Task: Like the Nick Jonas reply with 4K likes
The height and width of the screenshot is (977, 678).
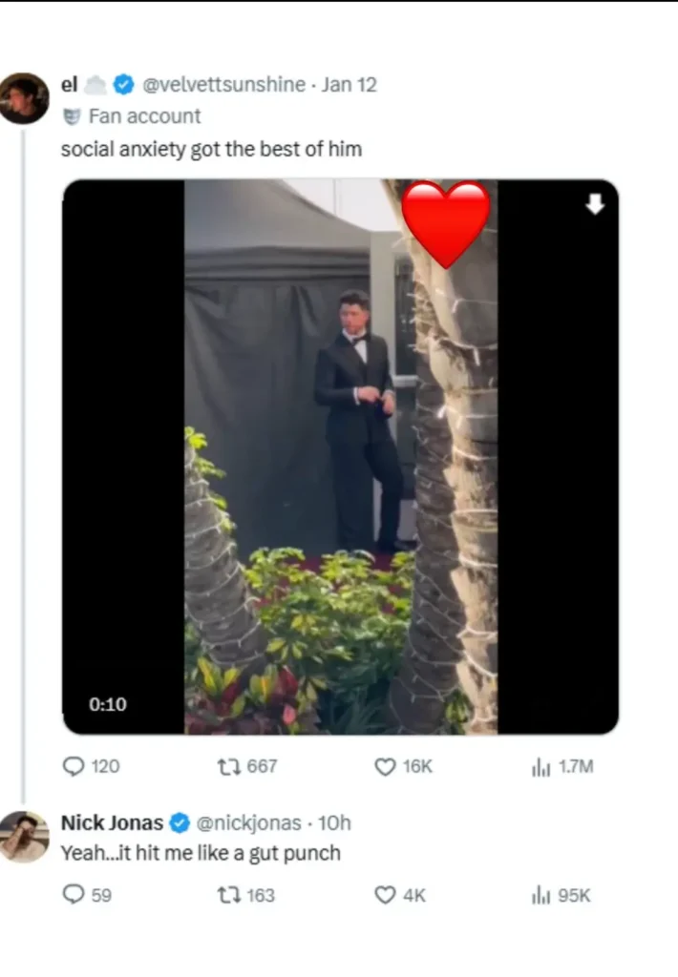Action: [385, 895]
